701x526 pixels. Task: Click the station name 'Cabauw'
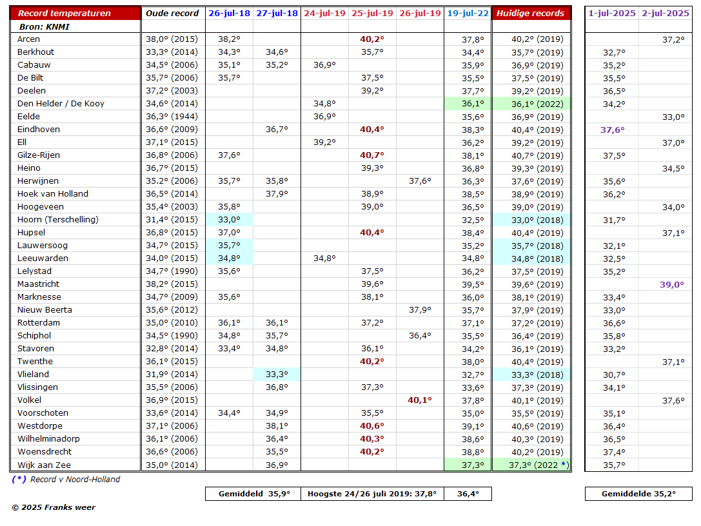click(x=34, y=65)
